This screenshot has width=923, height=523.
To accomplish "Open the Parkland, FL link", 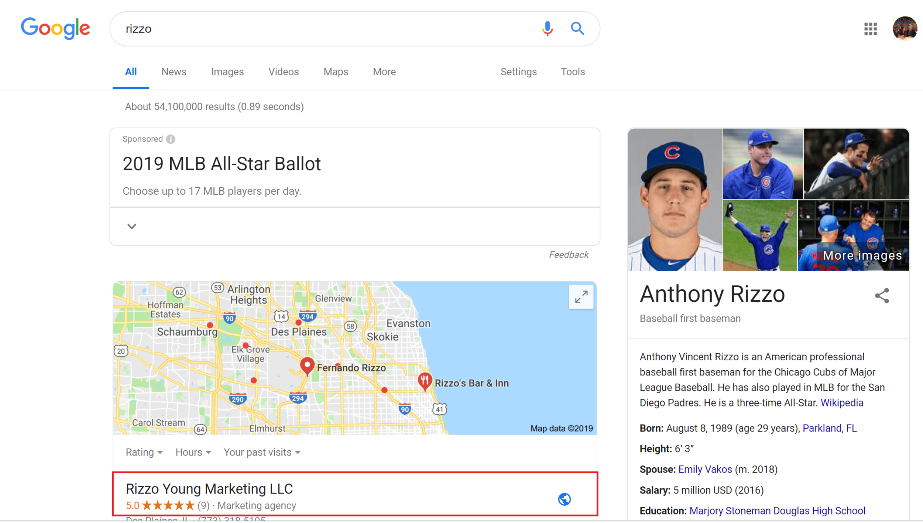I will [x=829, y=428].
